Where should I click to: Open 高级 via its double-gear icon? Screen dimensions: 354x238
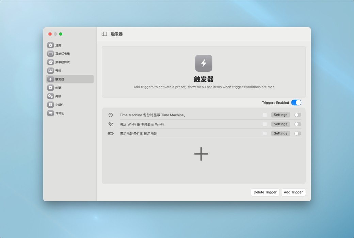tap(51, 96)
